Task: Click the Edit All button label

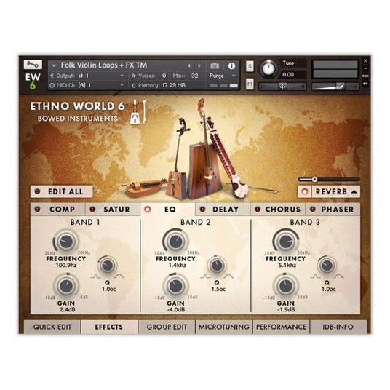Action: coord(65,192)
